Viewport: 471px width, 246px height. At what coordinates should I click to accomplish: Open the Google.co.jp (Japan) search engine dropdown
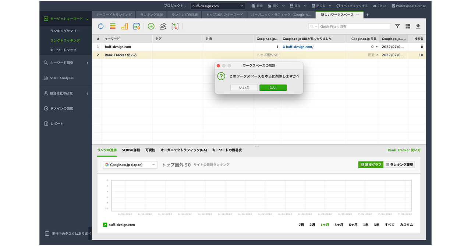tap(130, 165)
